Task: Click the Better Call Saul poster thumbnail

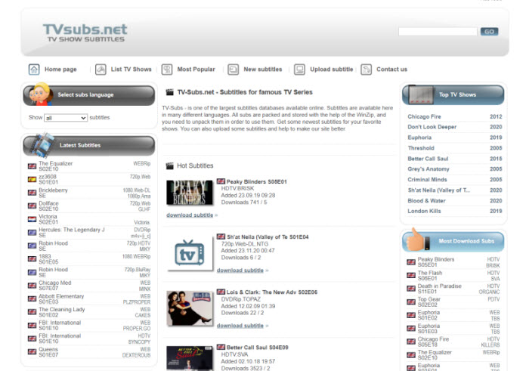Action: 190,358
